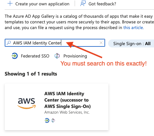Click the Amazon Web Services, Inc. publisher text
The height and width of the screenshot is (136, 154).
coord(67,112)
